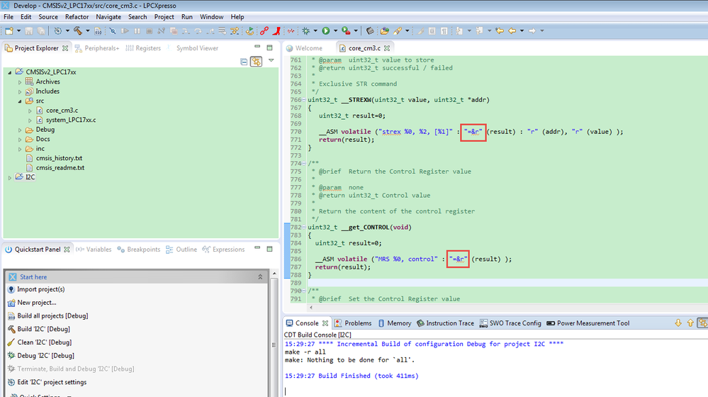
Task: Select core_cm3.c in Project Explorer
Action: tap(62, 110)
